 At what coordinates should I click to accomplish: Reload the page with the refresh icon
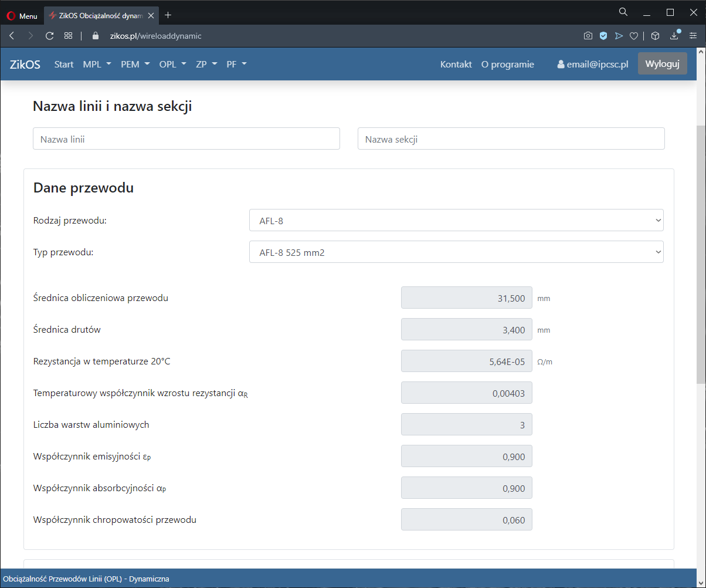tap(49, 36)
